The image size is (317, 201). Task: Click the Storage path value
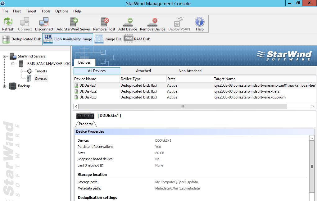click(x=176, y=182)
